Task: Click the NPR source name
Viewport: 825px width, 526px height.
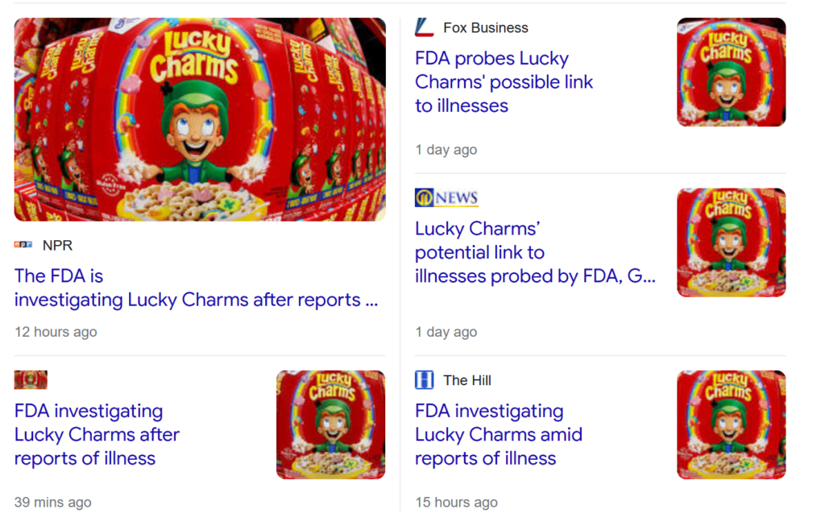Action: 57,245
